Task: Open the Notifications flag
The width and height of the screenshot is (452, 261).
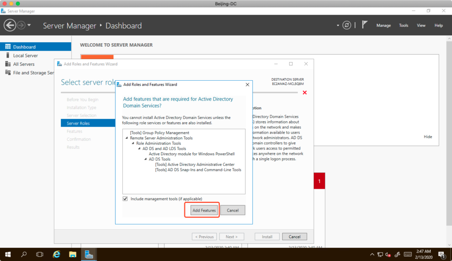Action: 365,25
